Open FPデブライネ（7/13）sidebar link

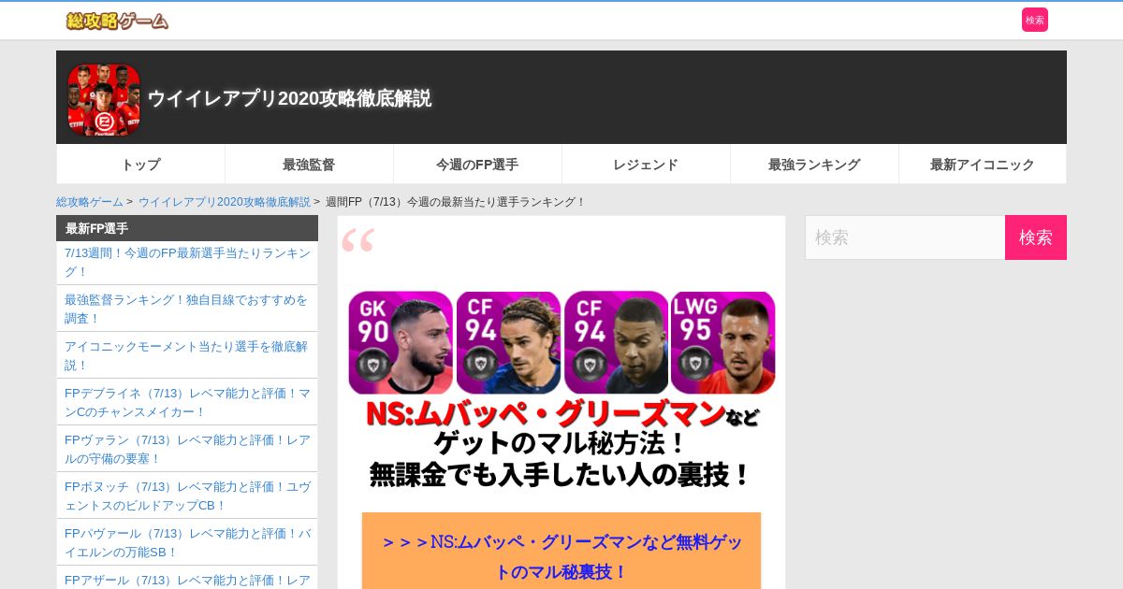pyautogui.click(x=187, y=402)
